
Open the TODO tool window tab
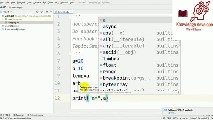point(5,115)
